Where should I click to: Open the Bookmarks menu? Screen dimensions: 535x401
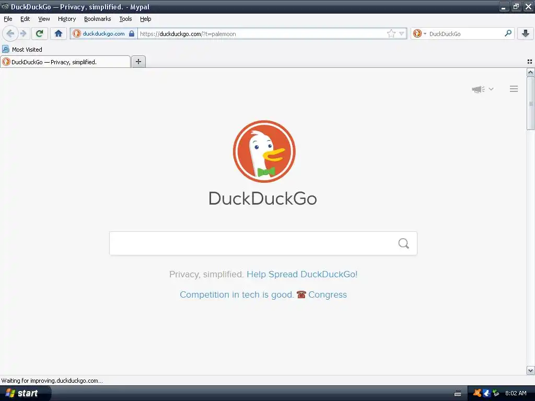(x=98, y=19)
